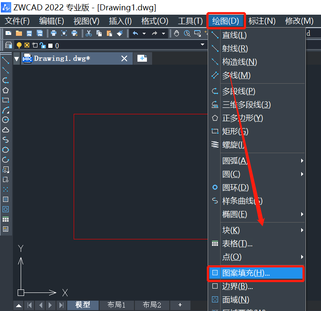Viewport: 321px width, 311px height.
Task: Select the Hatch tool in left toolbar
Action: click(x=6, y=199)
